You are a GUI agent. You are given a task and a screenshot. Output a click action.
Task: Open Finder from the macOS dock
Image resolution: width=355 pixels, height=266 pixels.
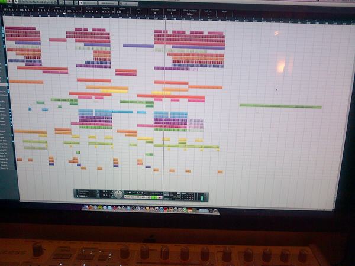tap(86, 207)
